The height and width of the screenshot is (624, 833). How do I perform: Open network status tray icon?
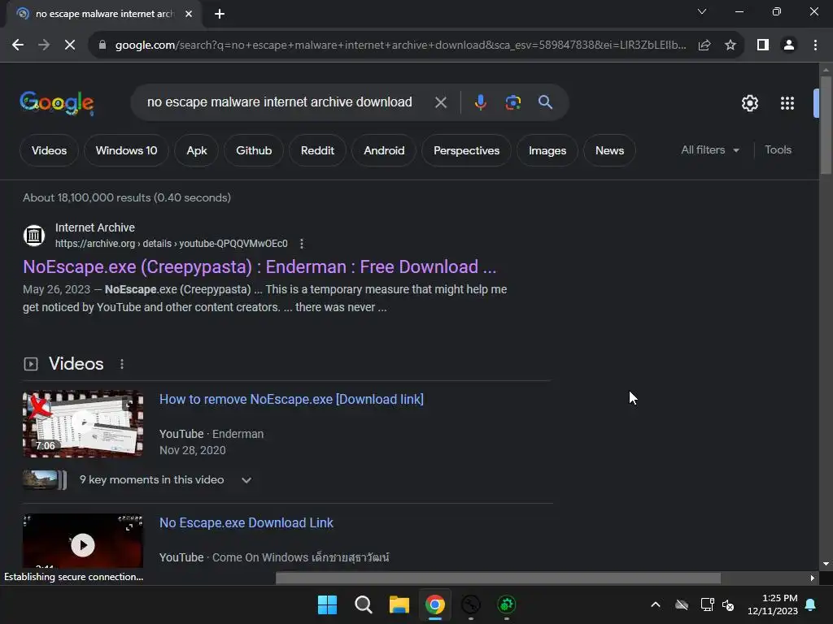[707, 604]
